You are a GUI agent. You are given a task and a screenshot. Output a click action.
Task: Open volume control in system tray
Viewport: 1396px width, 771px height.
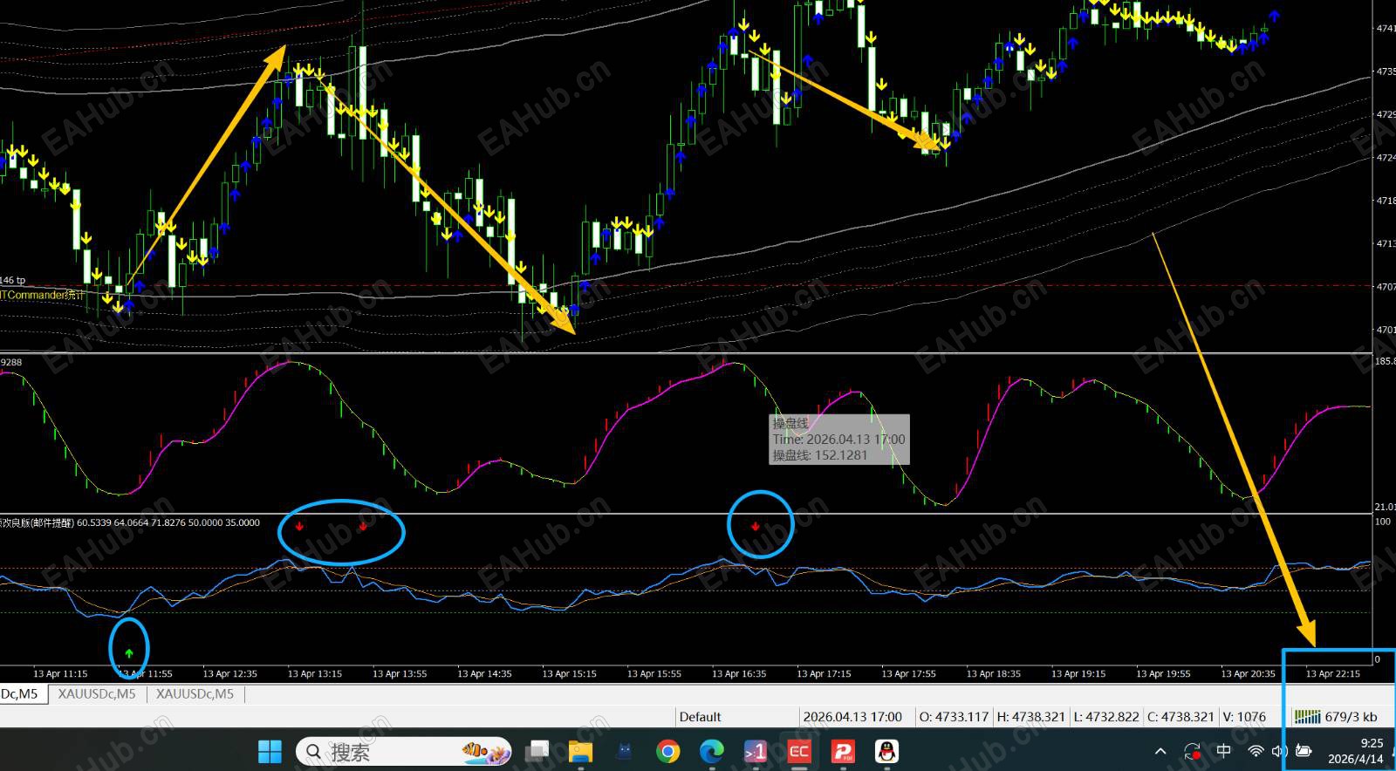click(x=1279, y=751)
